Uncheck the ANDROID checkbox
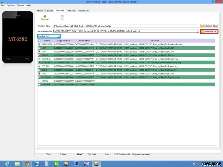 click(x=39, y=77)
